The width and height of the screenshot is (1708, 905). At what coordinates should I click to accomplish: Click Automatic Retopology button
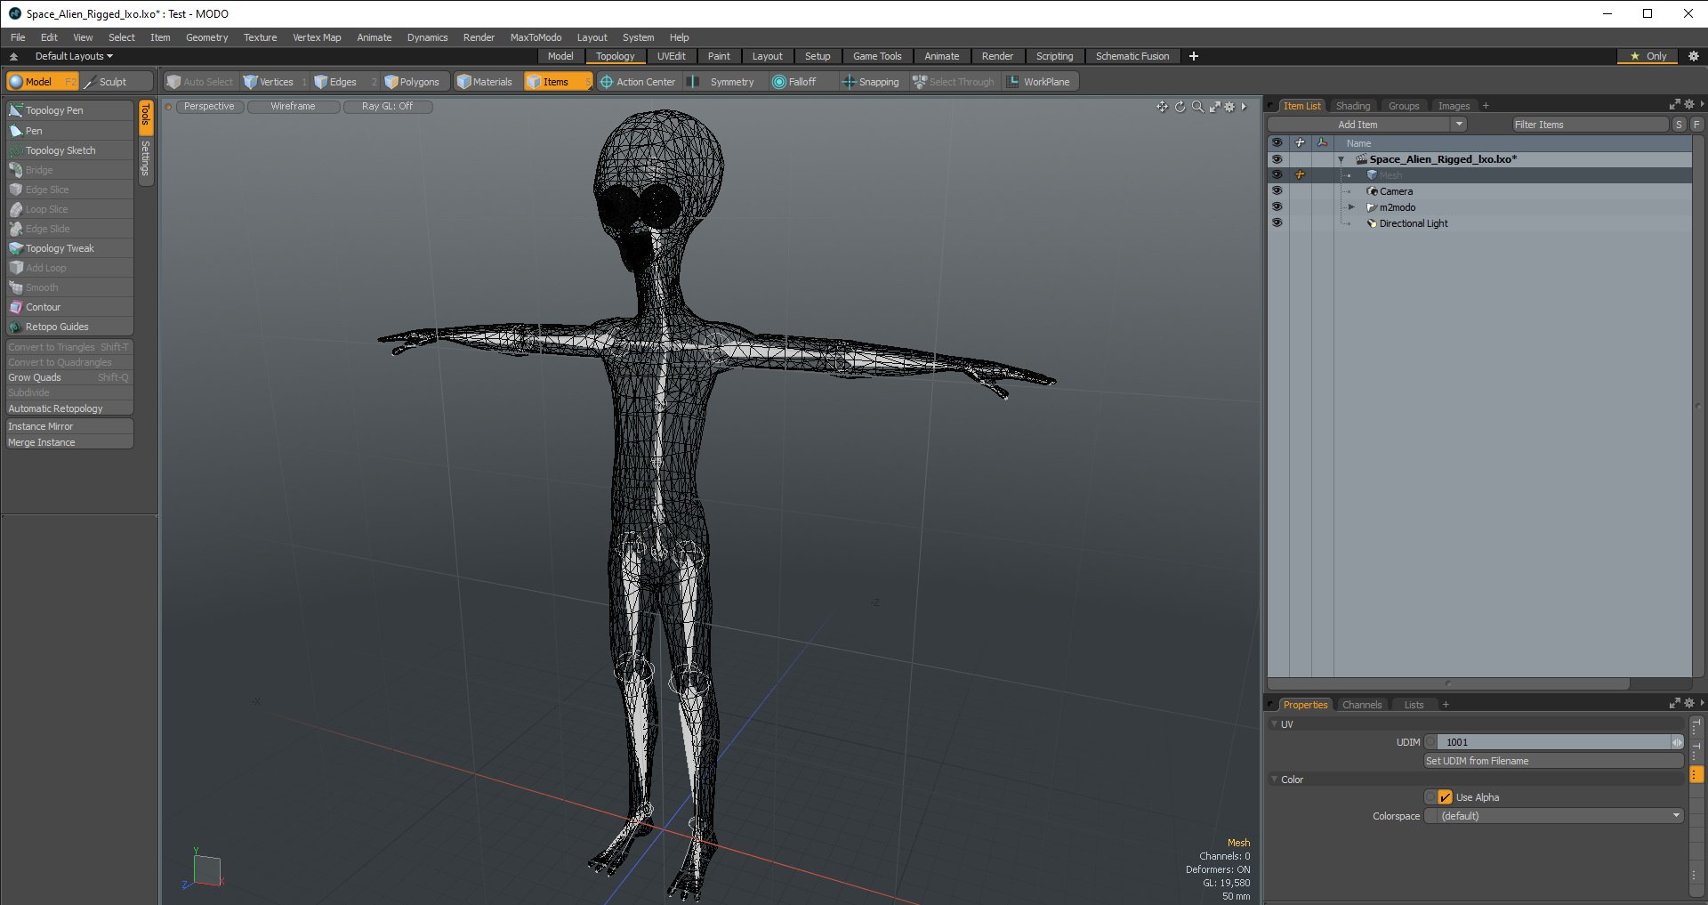(x=69, y=408)
